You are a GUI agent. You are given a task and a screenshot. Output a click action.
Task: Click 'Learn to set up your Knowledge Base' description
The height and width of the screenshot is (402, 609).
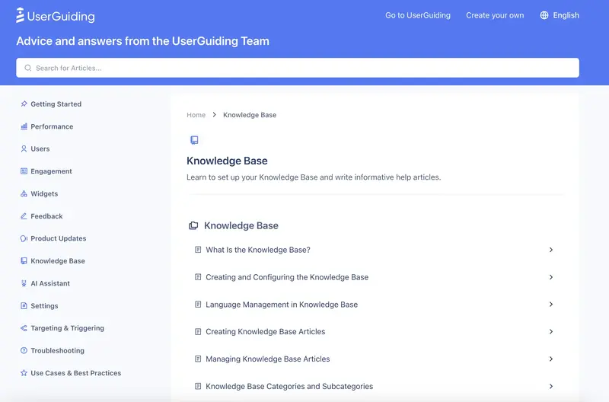314,177
